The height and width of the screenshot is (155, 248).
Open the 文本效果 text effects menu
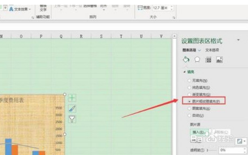(x=20, y=9)
